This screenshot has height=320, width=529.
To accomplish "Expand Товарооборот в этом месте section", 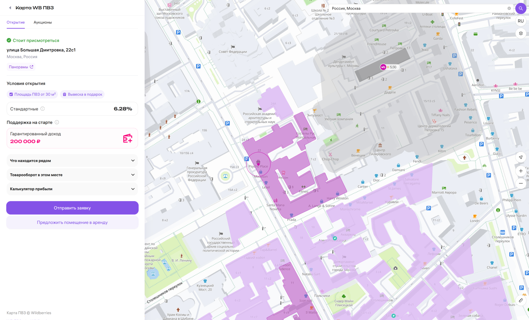I will [x=72, y=175].
